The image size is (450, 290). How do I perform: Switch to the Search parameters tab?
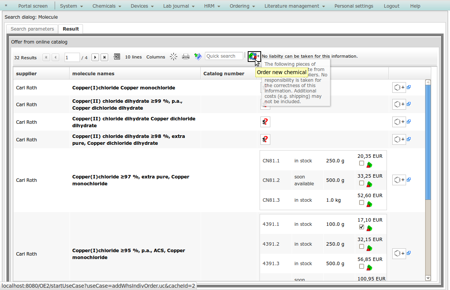click(x=32, y=29)
